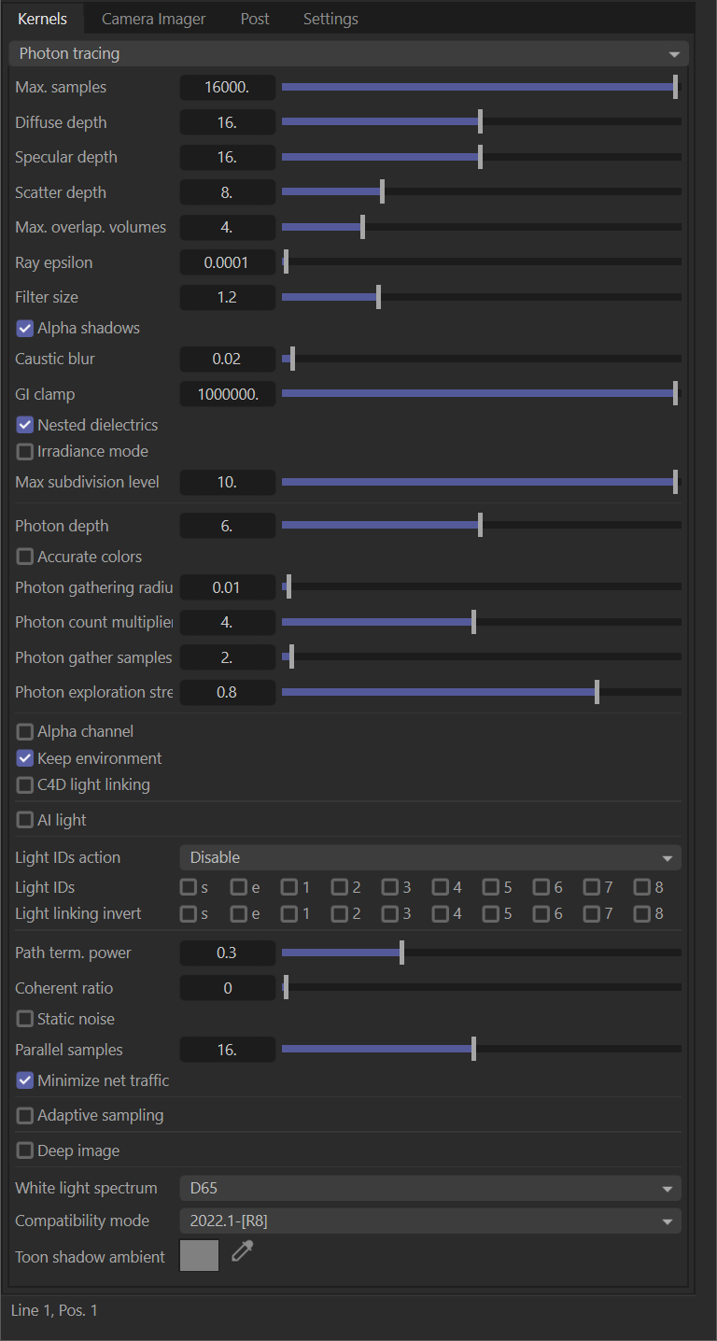Toggle the Adaptive sampling checkbox
This screenshot has width=717, height=1341.
[x=25, y=1116]
